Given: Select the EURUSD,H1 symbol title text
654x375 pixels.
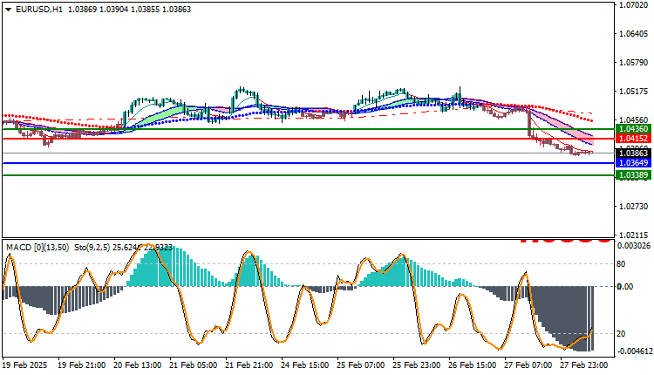Looking at the screenshot, I should 39,10.
